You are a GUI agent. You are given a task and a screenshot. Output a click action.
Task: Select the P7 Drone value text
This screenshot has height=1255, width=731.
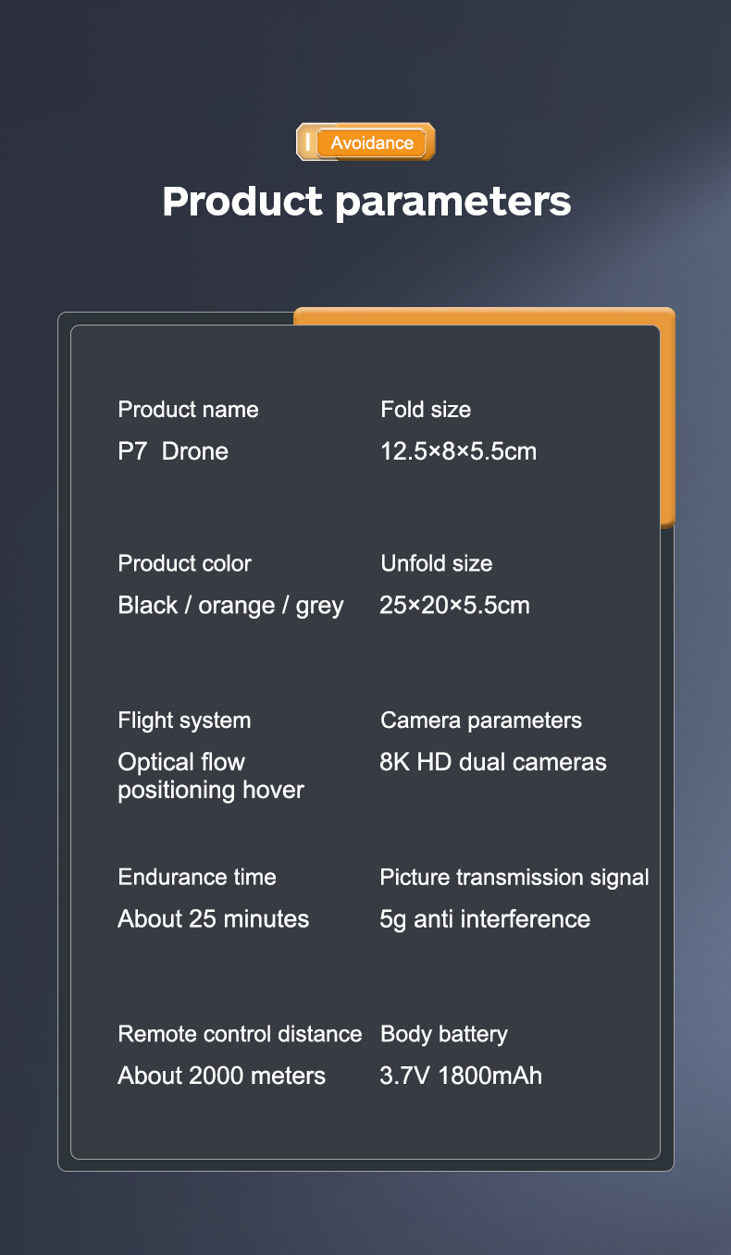click(173, 451)
